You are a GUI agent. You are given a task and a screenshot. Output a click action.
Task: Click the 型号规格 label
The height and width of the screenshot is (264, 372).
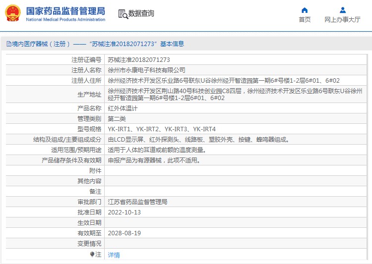(89, 129)
